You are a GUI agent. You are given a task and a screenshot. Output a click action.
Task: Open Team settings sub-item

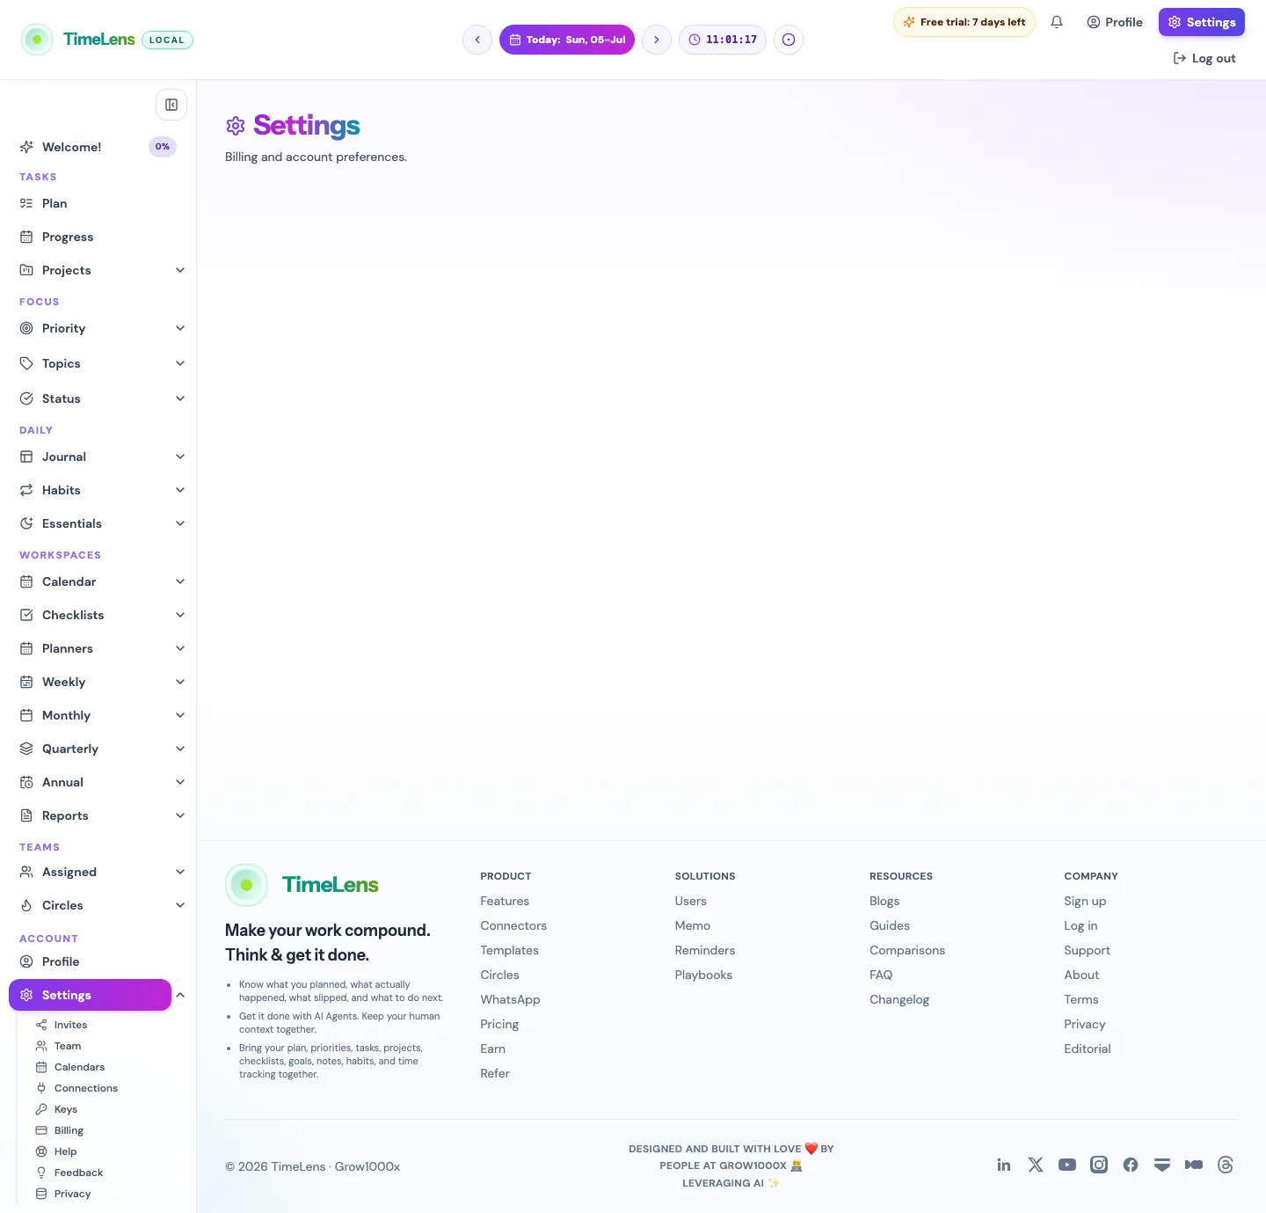(x=68, y=1046)
